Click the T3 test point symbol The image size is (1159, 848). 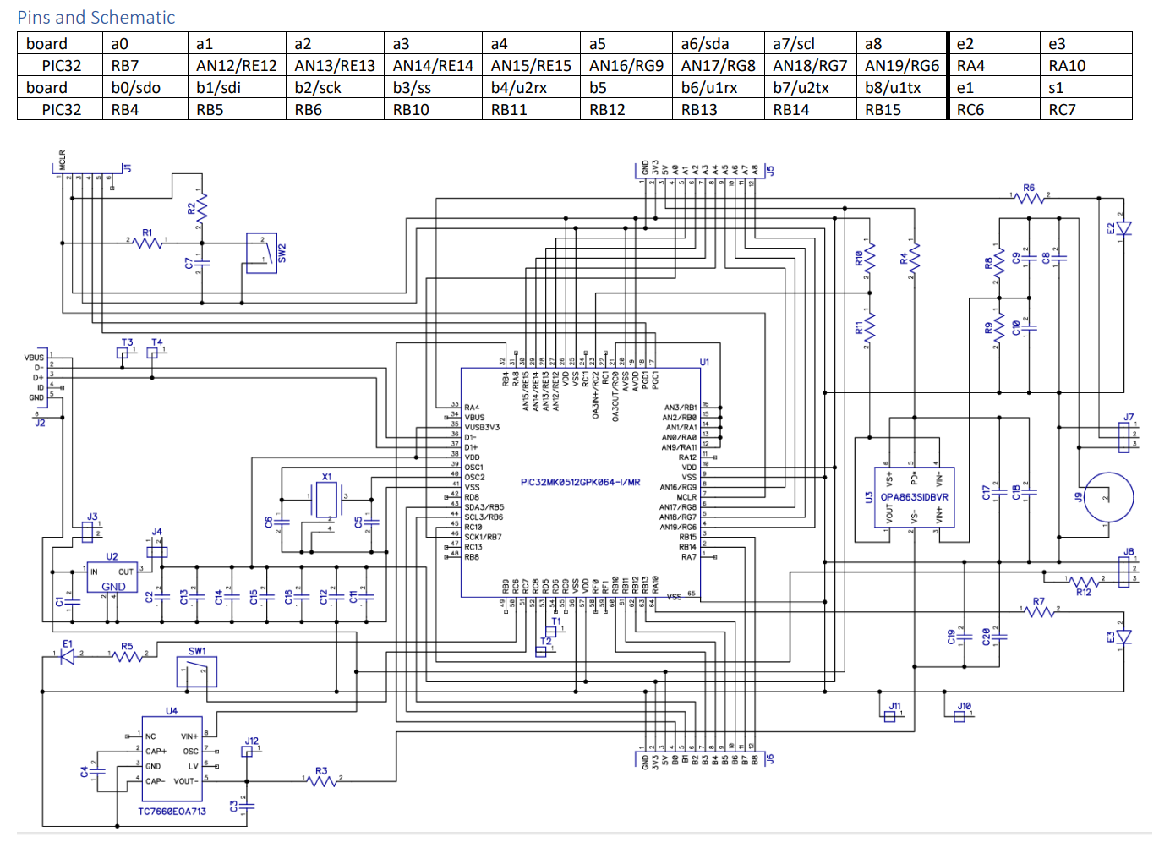123,353
